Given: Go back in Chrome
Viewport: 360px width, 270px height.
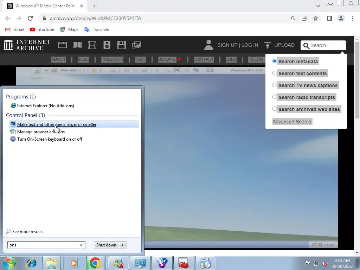Looking at the screenshot, I should (x=8, y=18).
